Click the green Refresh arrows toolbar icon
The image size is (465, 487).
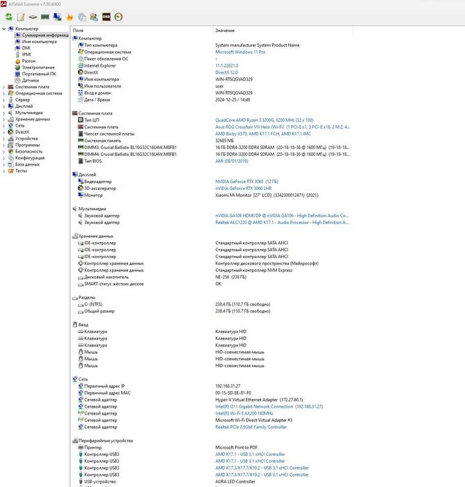9,17
